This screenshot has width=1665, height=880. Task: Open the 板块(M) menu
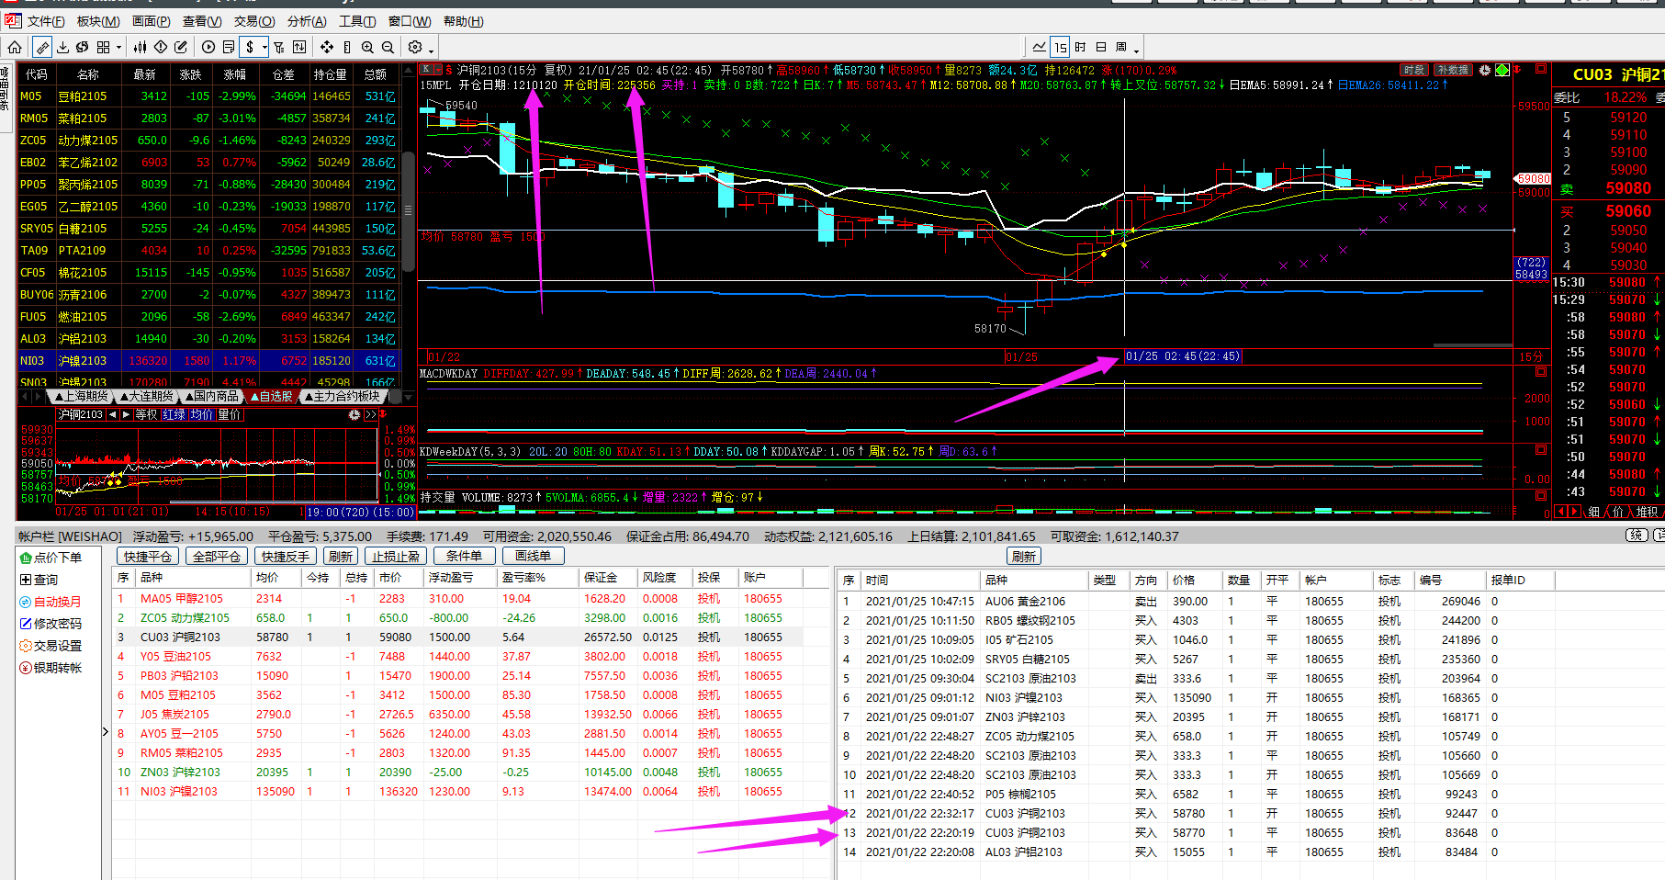click(98, 21)
